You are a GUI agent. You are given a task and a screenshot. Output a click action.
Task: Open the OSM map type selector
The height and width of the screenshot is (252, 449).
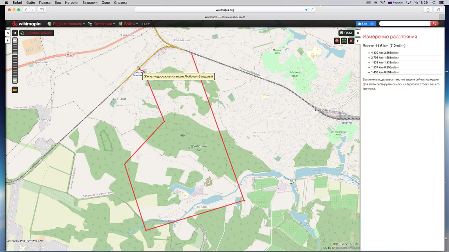[x=346, y=33]
